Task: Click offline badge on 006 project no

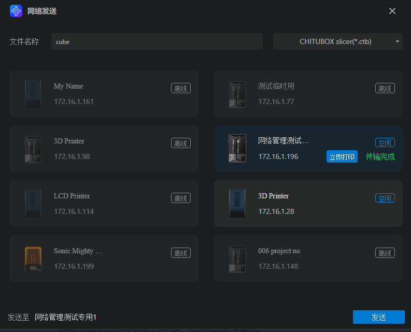Action: [x=385, y=253]
